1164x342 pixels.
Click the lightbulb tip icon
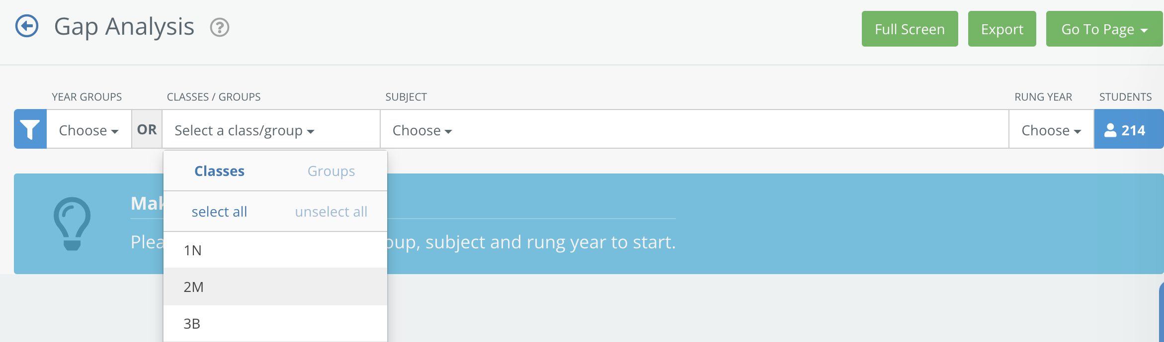72,224
